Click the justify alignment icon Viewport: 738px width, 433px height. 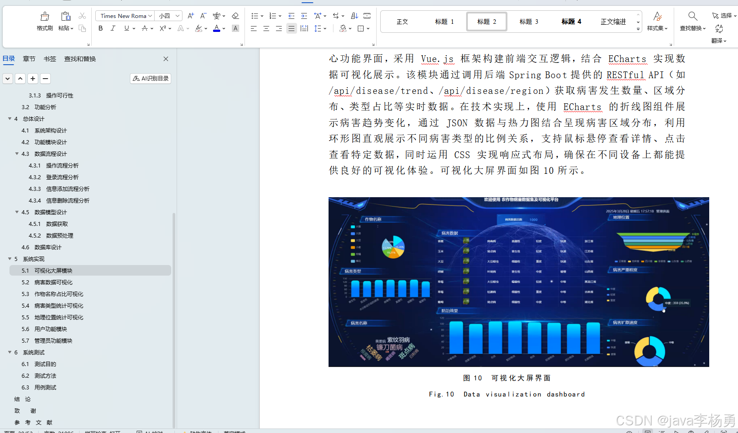coord(291,28)
